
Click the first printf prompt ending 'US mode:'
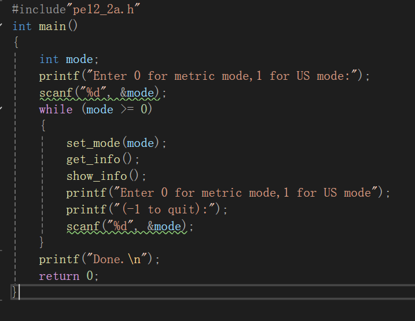(204, 76)
